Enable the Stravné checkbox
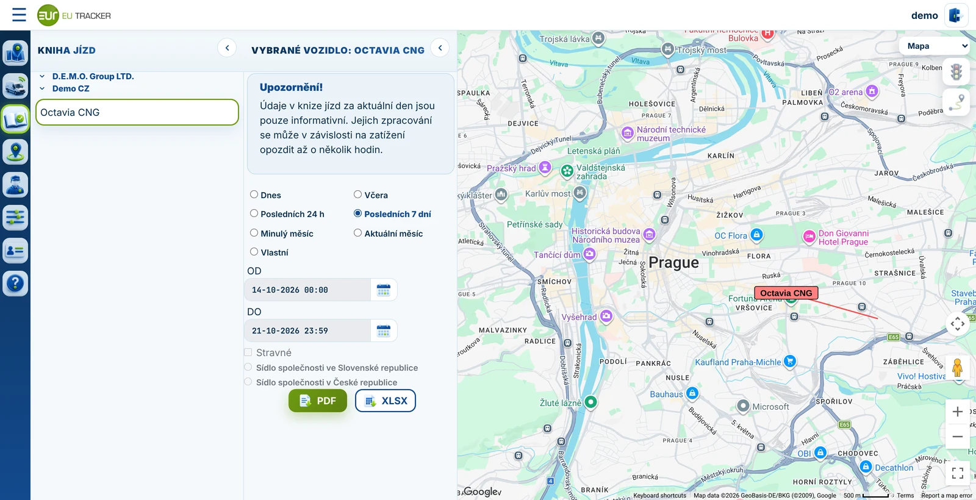The image size is (976, 500). (248, 352)
